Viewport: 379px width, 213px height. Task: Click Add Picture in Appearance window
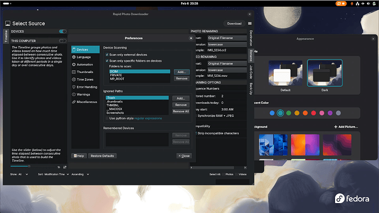[x=346, y=127]
